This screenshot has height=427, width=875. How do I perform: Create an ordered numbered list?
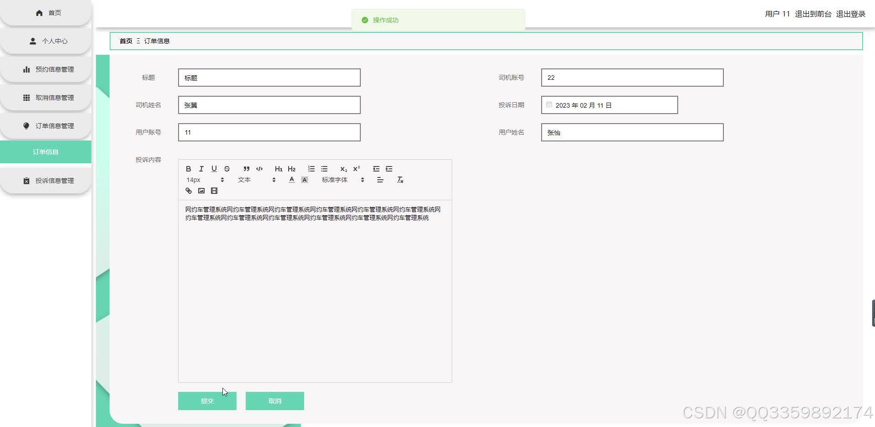(x=311, y=169)
